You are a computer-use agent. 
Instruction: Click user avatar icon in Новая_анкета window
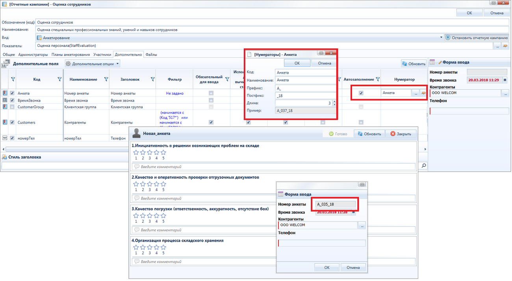[137, 133]
